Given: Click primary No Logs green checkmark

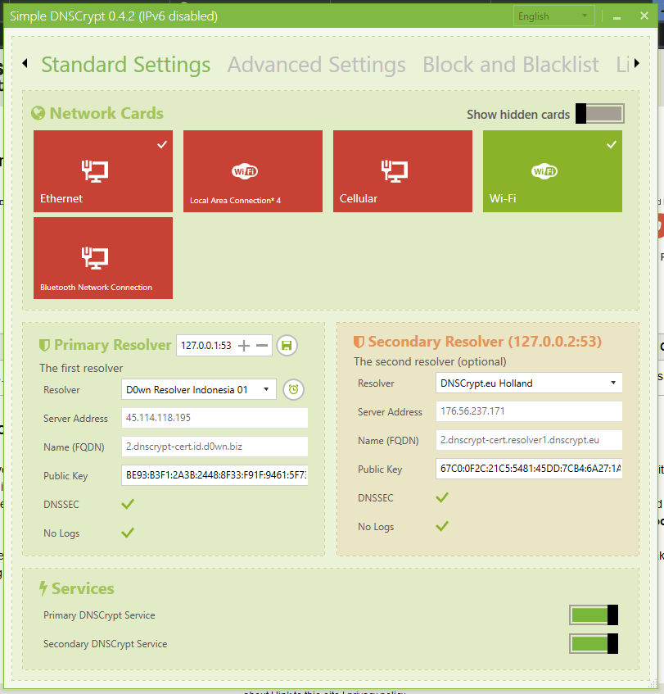Looking at the screenshot, I should tap(128, 533).
